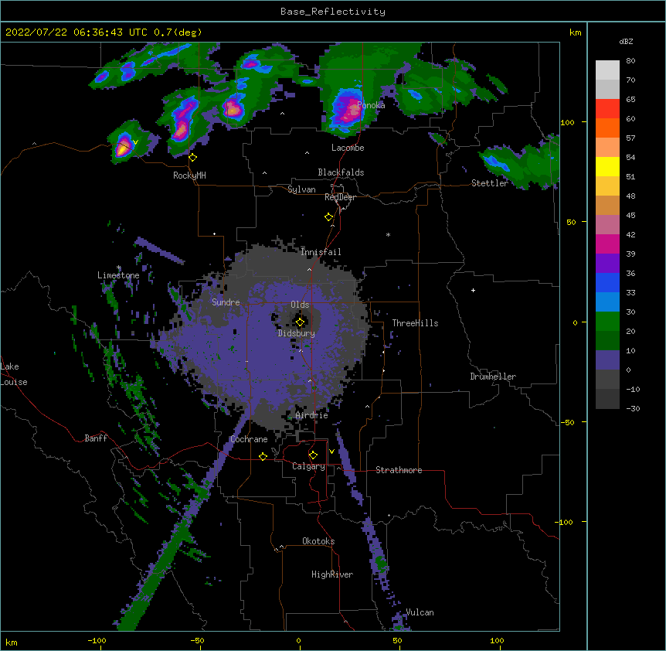Screen dimensions: 666x651
Task: Click the Lacombe town label
Action: click(x=348, y=148)
